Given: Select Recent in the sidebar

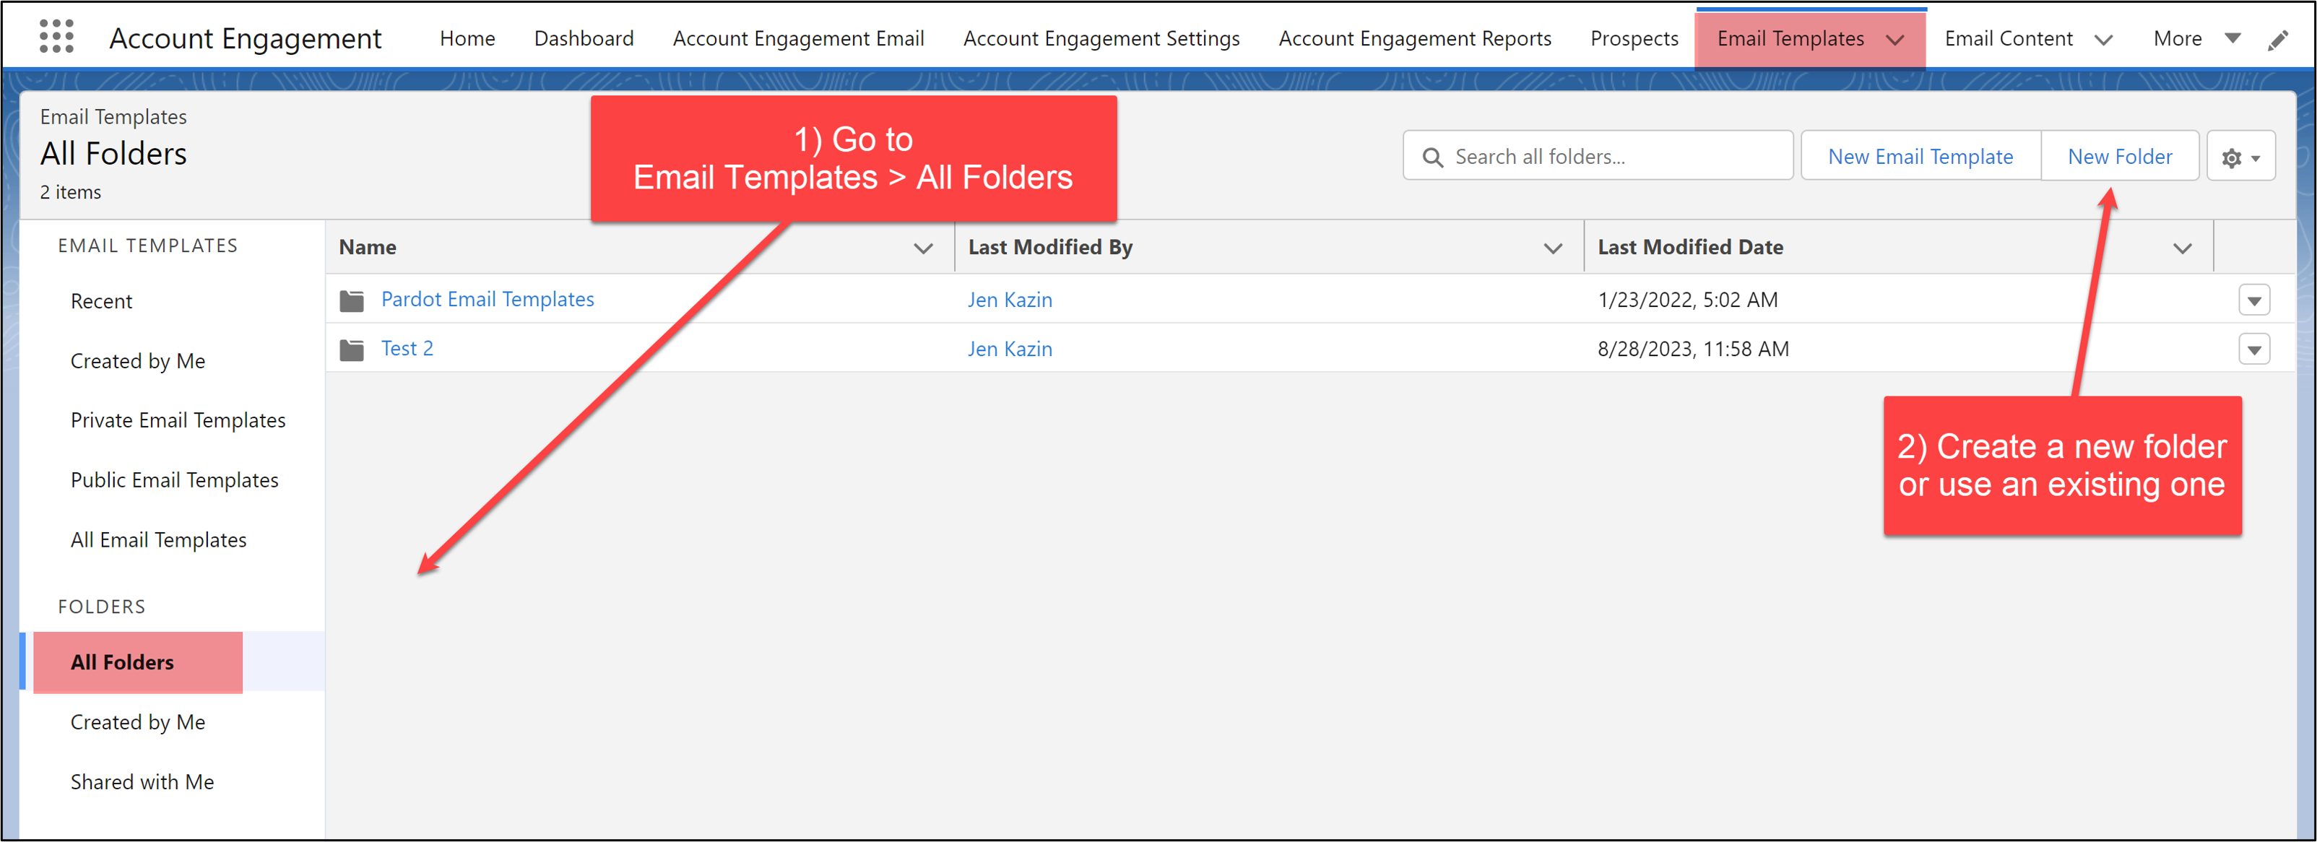Looking at the screenshot, I should [100, 303].
